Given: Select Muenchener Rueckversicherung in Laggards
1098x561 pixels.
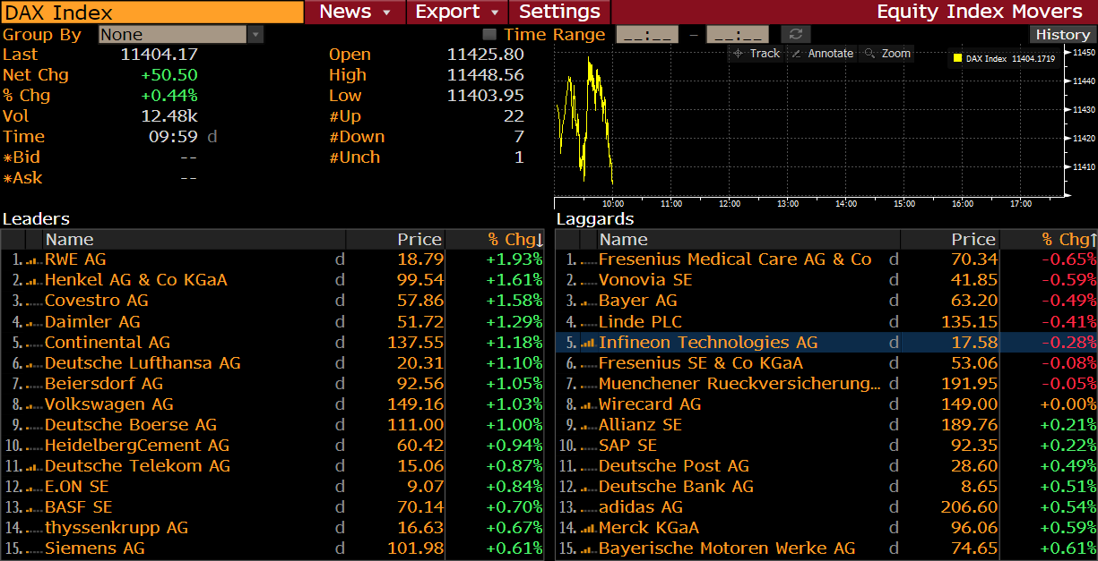Looking at the screenshot, I should point(739,383).
